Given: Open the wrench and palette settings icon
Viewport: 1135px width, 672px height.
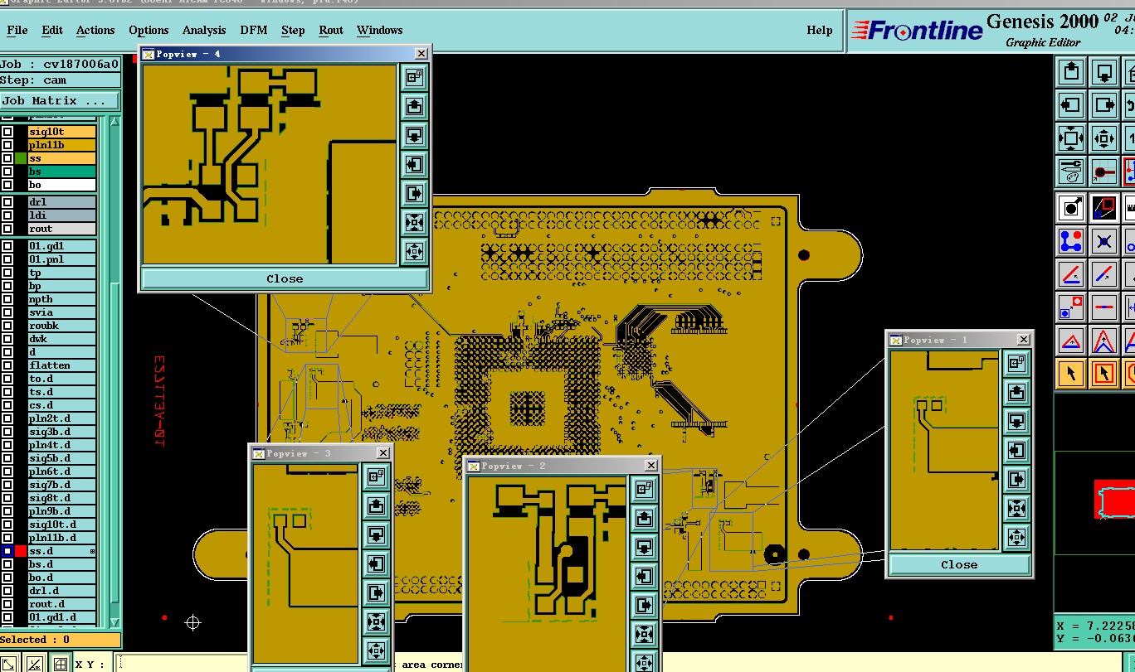Looking at the screenshot, I should coord(1071,172).
